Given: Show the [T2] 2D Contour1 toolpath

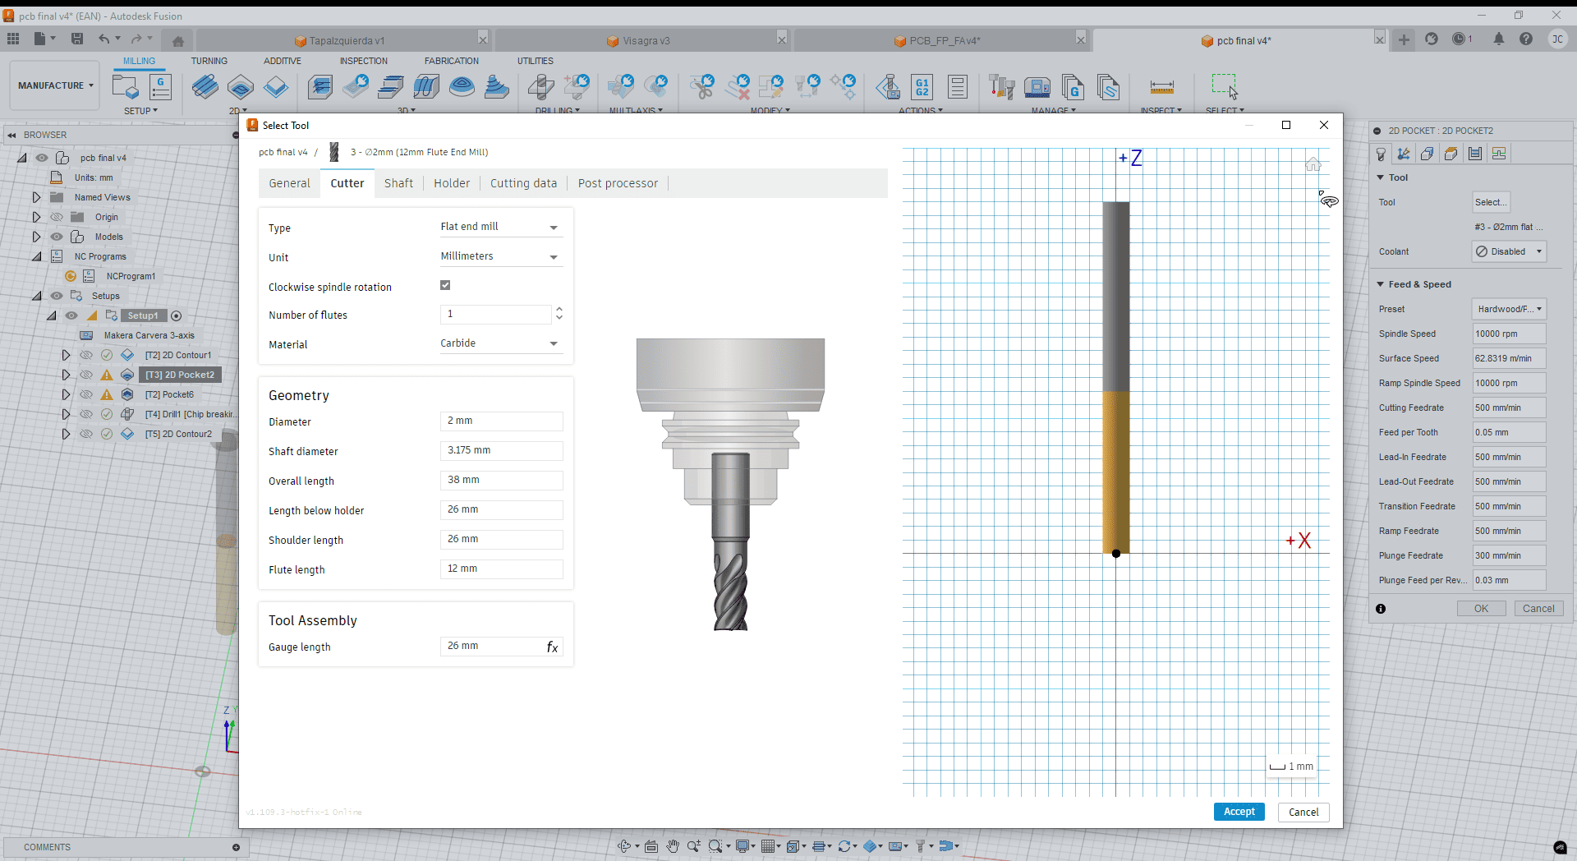Looking at the screenshot, I should pos(86,355).
